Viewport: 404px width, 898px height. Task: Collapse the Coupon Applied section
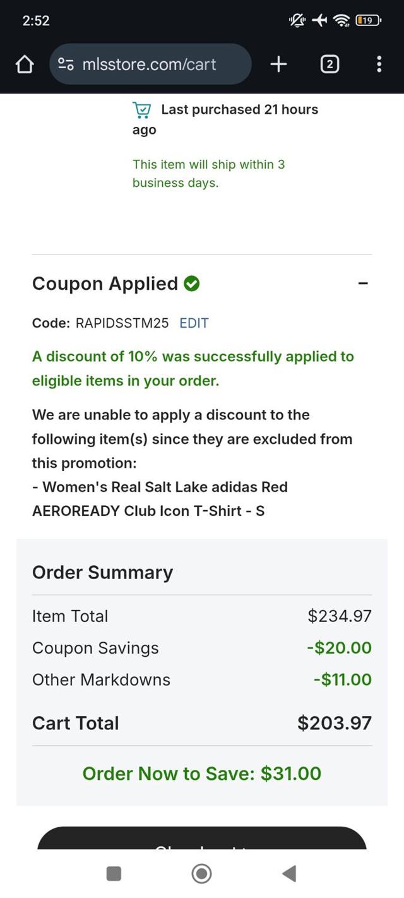362,284
